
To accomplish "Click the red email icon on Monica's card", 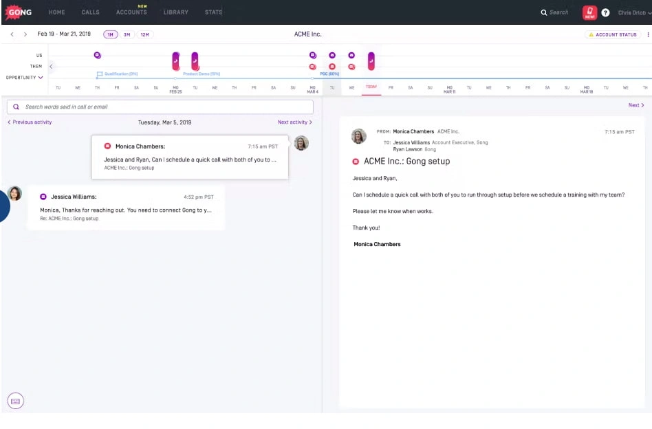I will click(107, 146).
